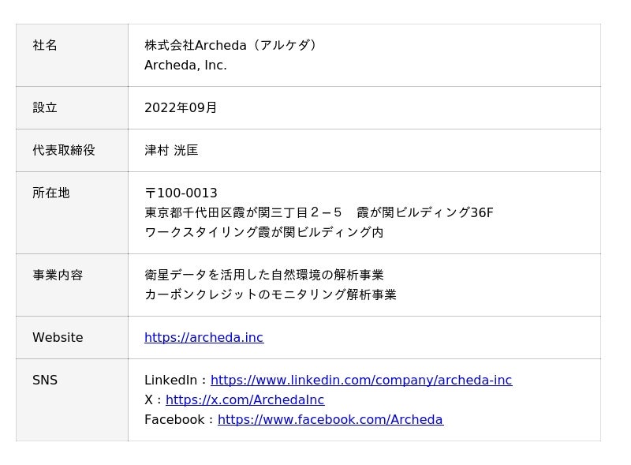This screenshot has height=465, width=631.
Task: Click the Website row label
Action: coord(58,338)
